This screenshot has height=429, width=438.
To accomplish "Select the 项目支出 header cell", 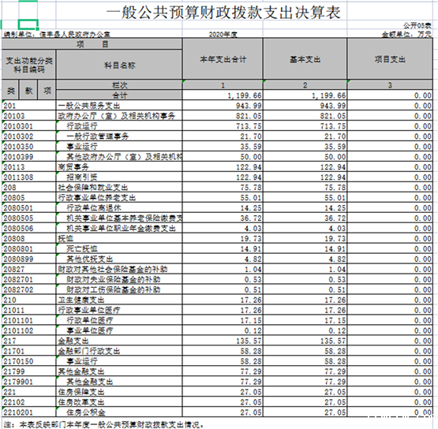I will coord(390,59).
